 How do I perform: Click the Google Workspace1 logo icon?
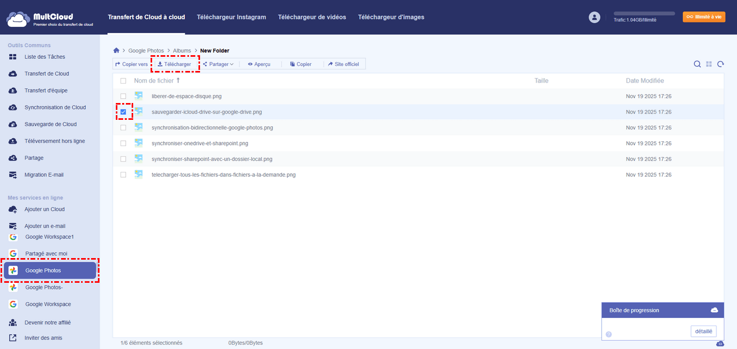[x=13, y=237]
